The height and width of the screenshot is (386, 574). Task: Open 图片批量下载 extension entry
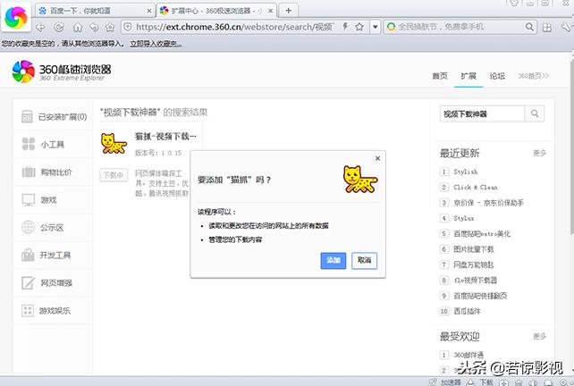(474, 249)
